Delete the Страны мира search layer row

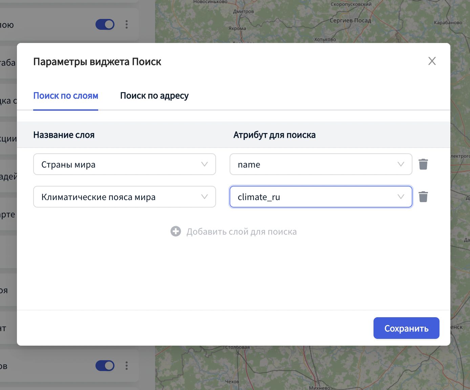click(423, 164)
